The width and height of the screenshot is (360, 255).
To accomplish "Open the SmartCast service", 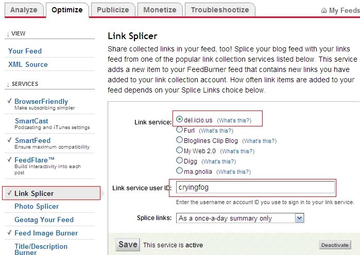I will tap(31, 121).
